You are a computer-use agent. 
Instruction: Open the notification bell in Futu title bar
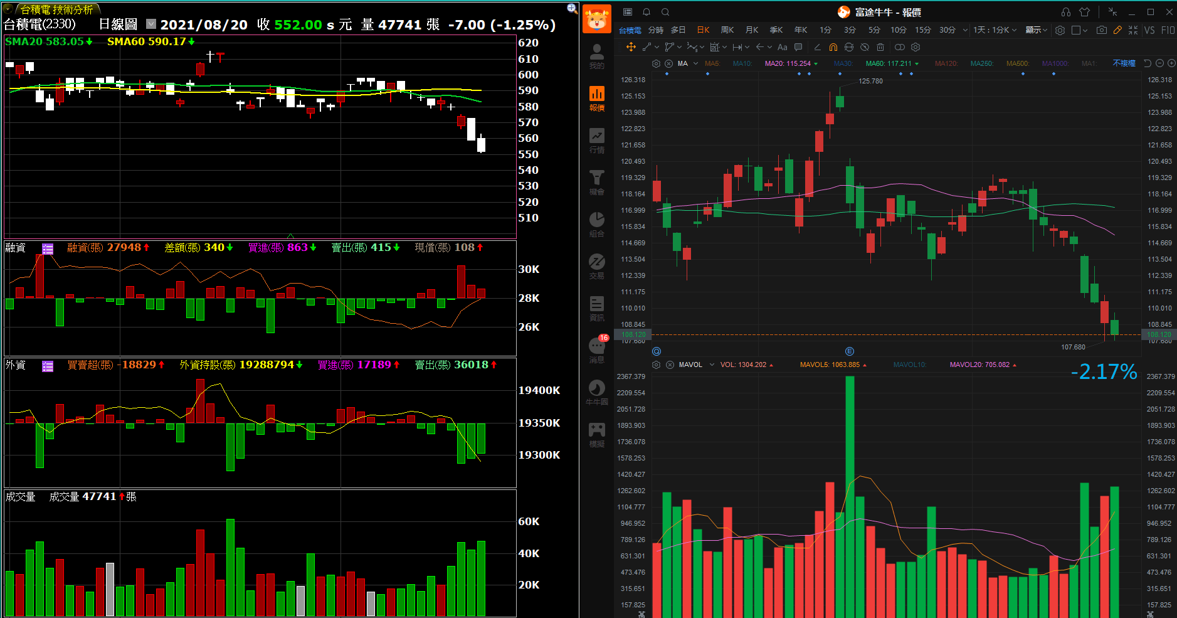pyautogui.click(x=647, y=12)
